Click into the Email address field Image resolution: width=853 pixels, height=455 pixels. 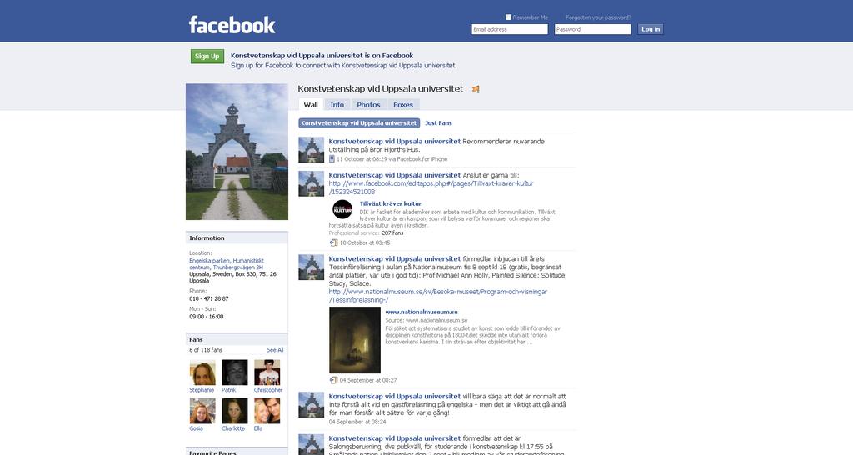tap(510, 29)
